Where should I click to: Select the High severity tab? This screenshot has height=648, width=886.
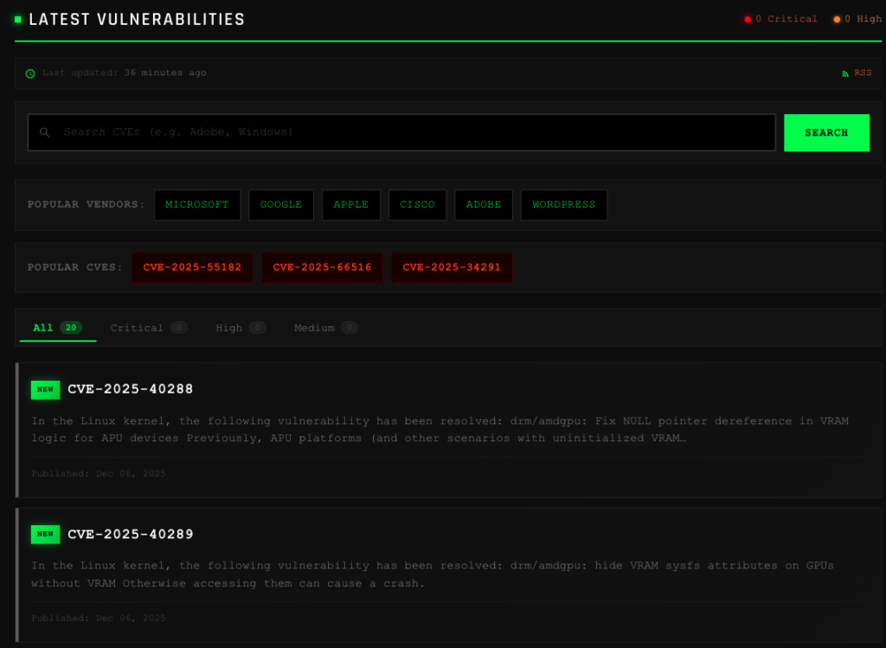pyautogui.click(x=240, y=328)
